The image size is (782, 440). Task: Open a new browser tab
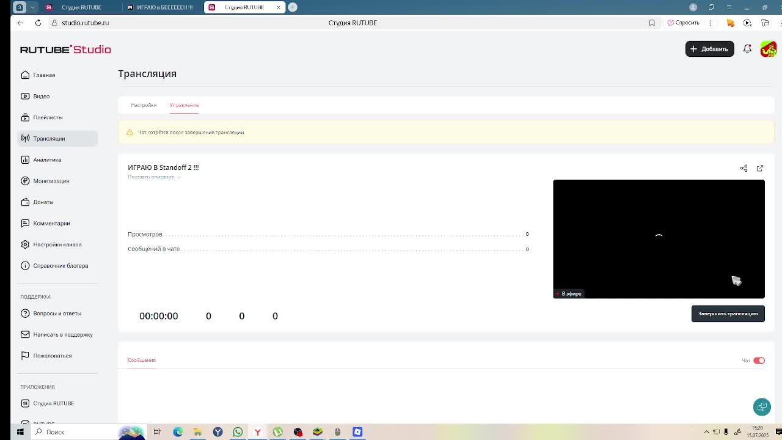[293, 7]
